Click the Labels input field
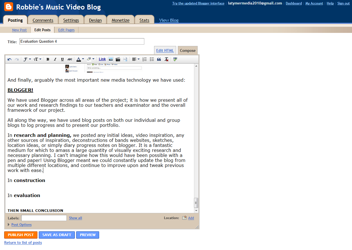This screenshot has height=250, width=352. (x=44, y=218)
